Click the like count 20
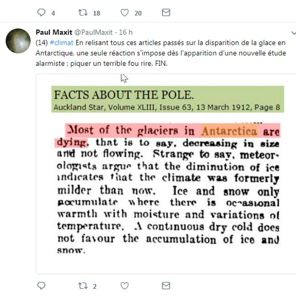 [x=138, y=13]
